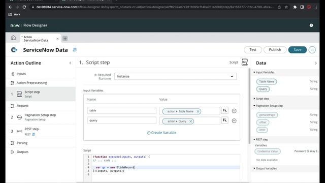The width and height of the screenshot is (325, 183).
Task: Remove the Query pill from value
Action: click(x=191, y=121)
